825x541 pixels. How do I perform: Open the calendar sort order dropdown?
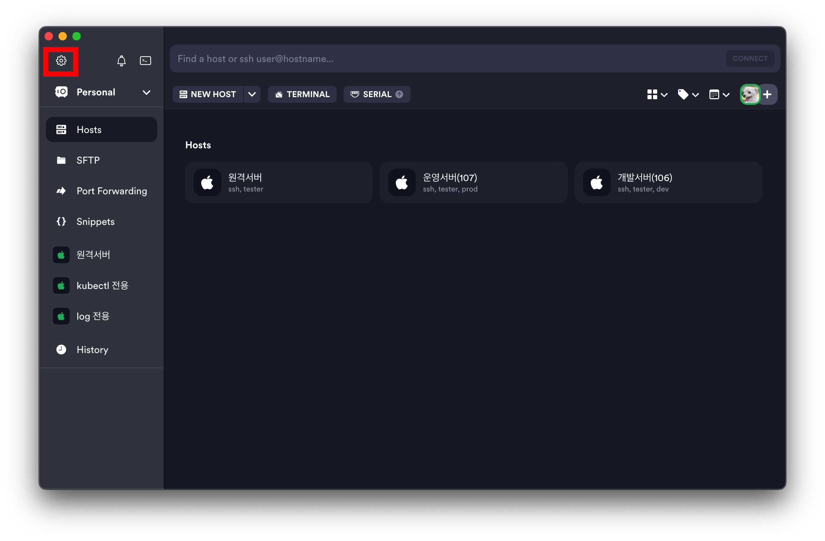click(x=719, y=94)
